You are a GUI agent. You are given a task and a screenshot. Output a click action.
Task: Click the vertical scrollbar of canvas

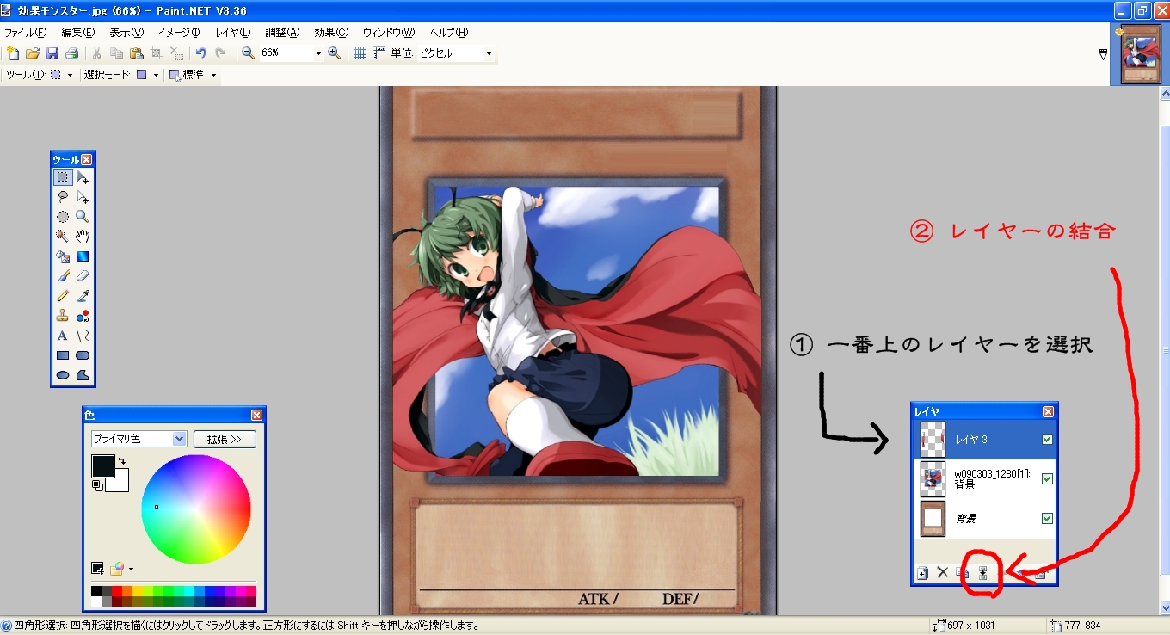(1164, 351)
